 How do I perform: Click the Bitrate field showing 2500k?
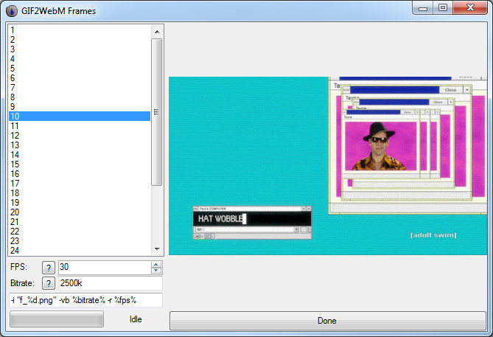point(111,283)
